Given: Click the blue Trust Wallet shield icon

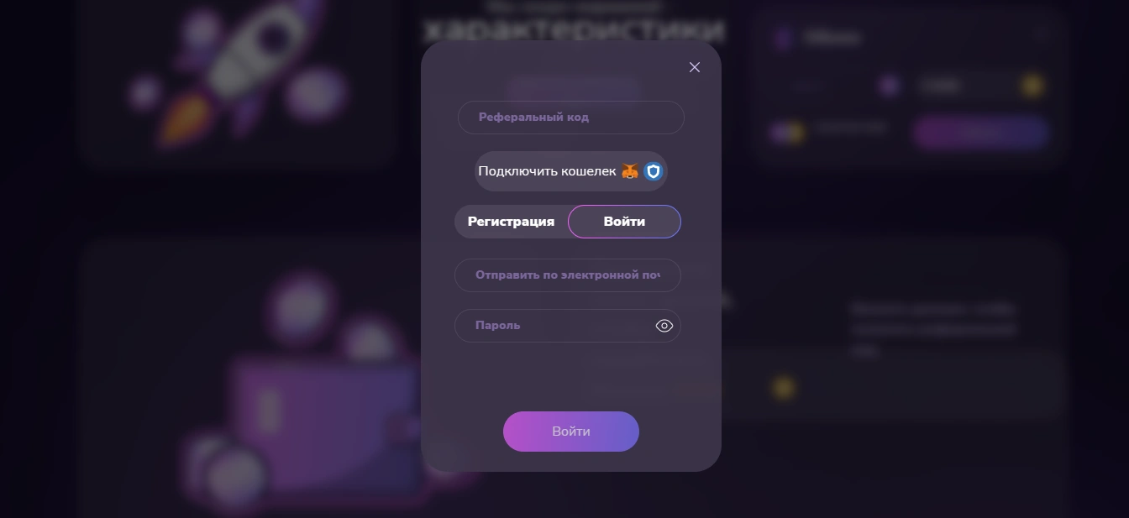Looking at the screenshot, I should (x=654, y=171).
